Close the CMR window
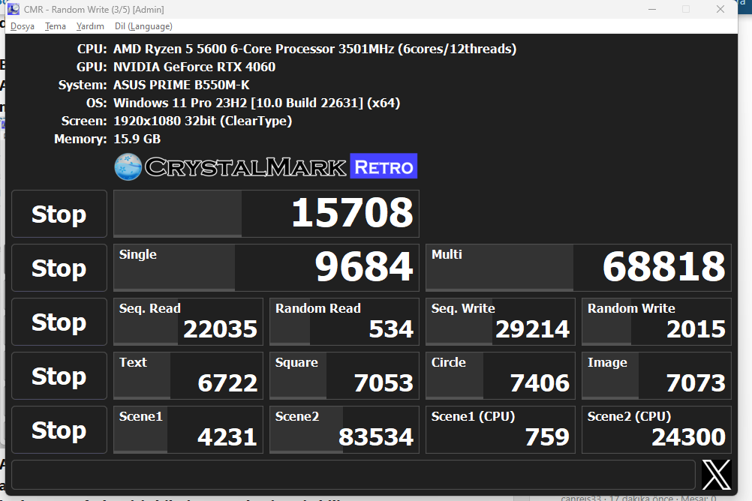The height and width of the screenshot is (501, 752). [x=720, y=9]
